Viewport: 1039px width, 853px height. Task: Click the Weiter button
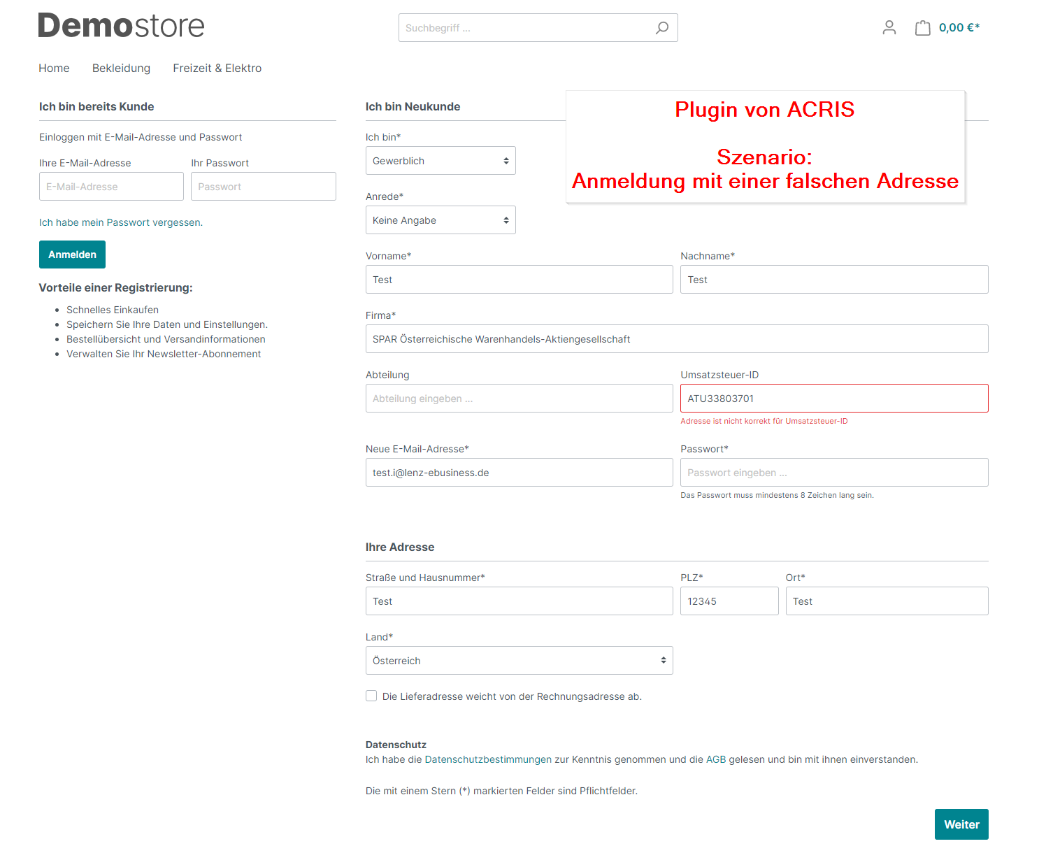click(961, 824)
